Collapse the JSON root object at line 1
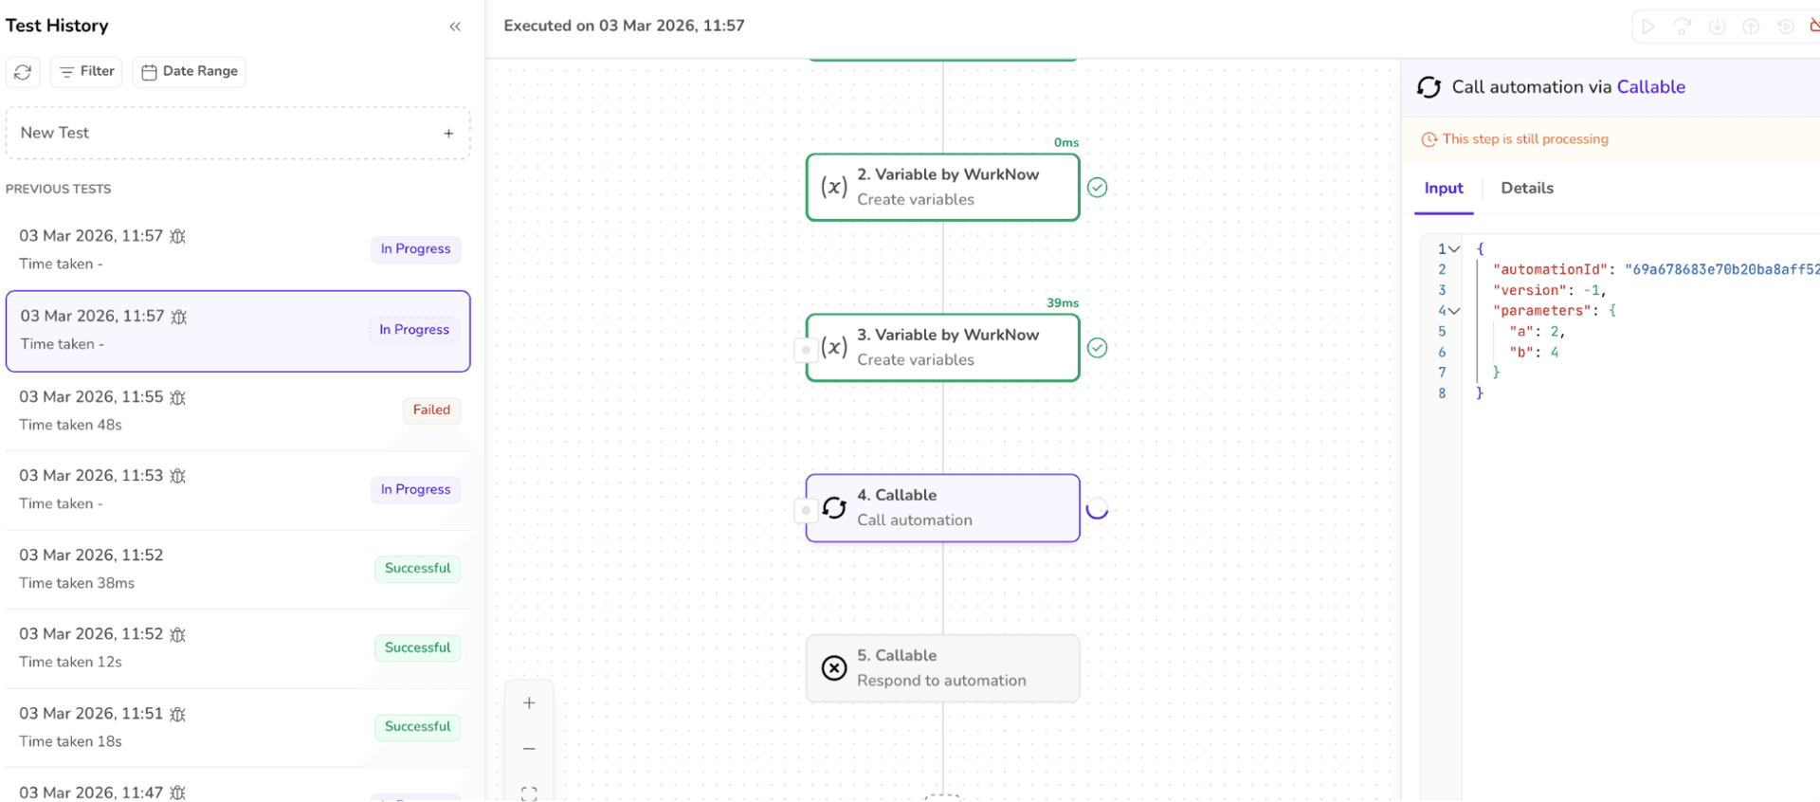Screen dimensions: 1820x802 coord(1454,249)
